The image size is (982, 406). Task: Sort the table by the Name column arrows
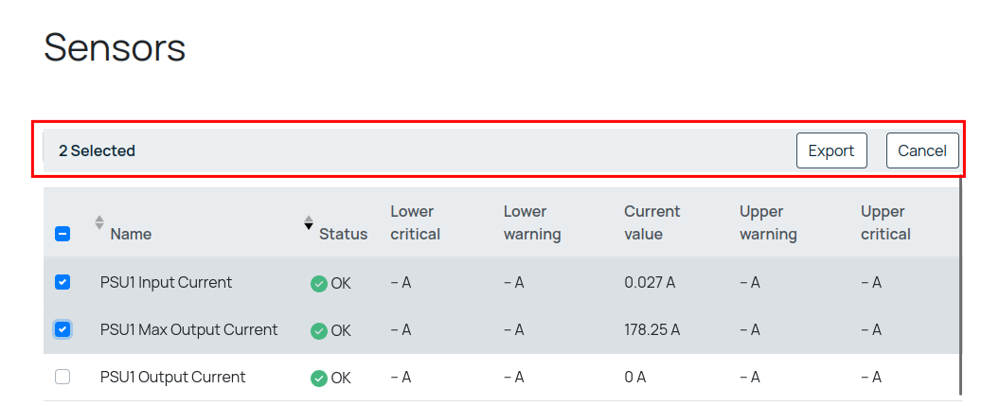[x=99, y=222]
